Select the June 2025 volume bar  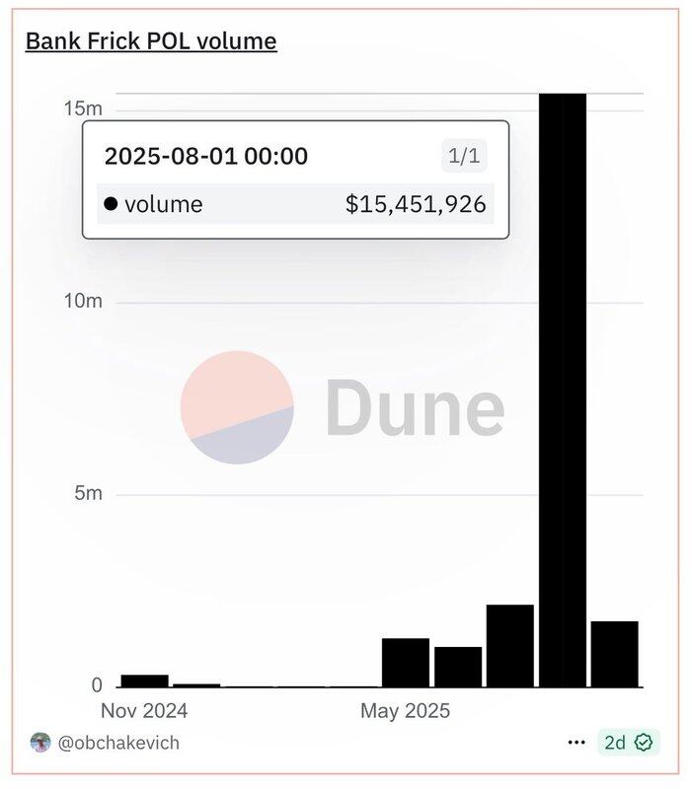point(458,667)
